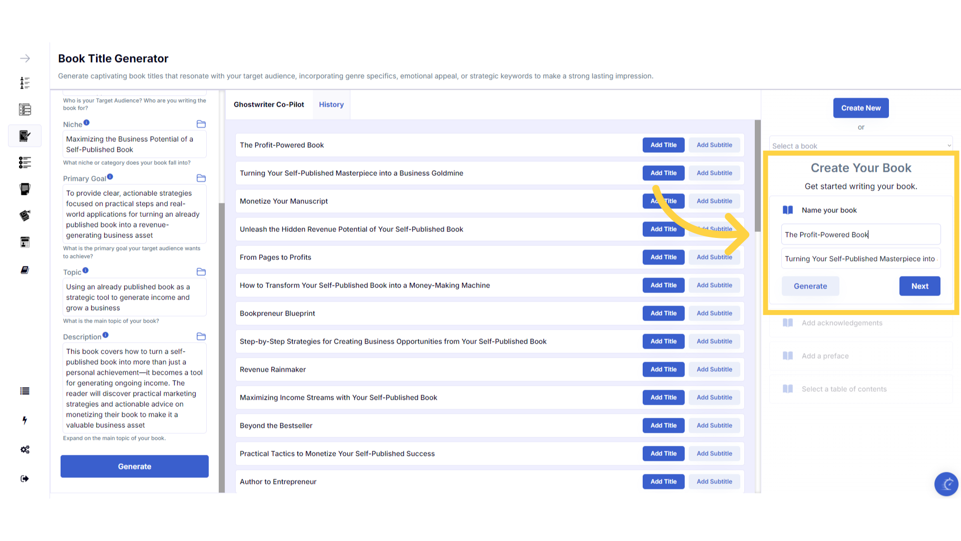Click the info icon next to Topic

86,270
